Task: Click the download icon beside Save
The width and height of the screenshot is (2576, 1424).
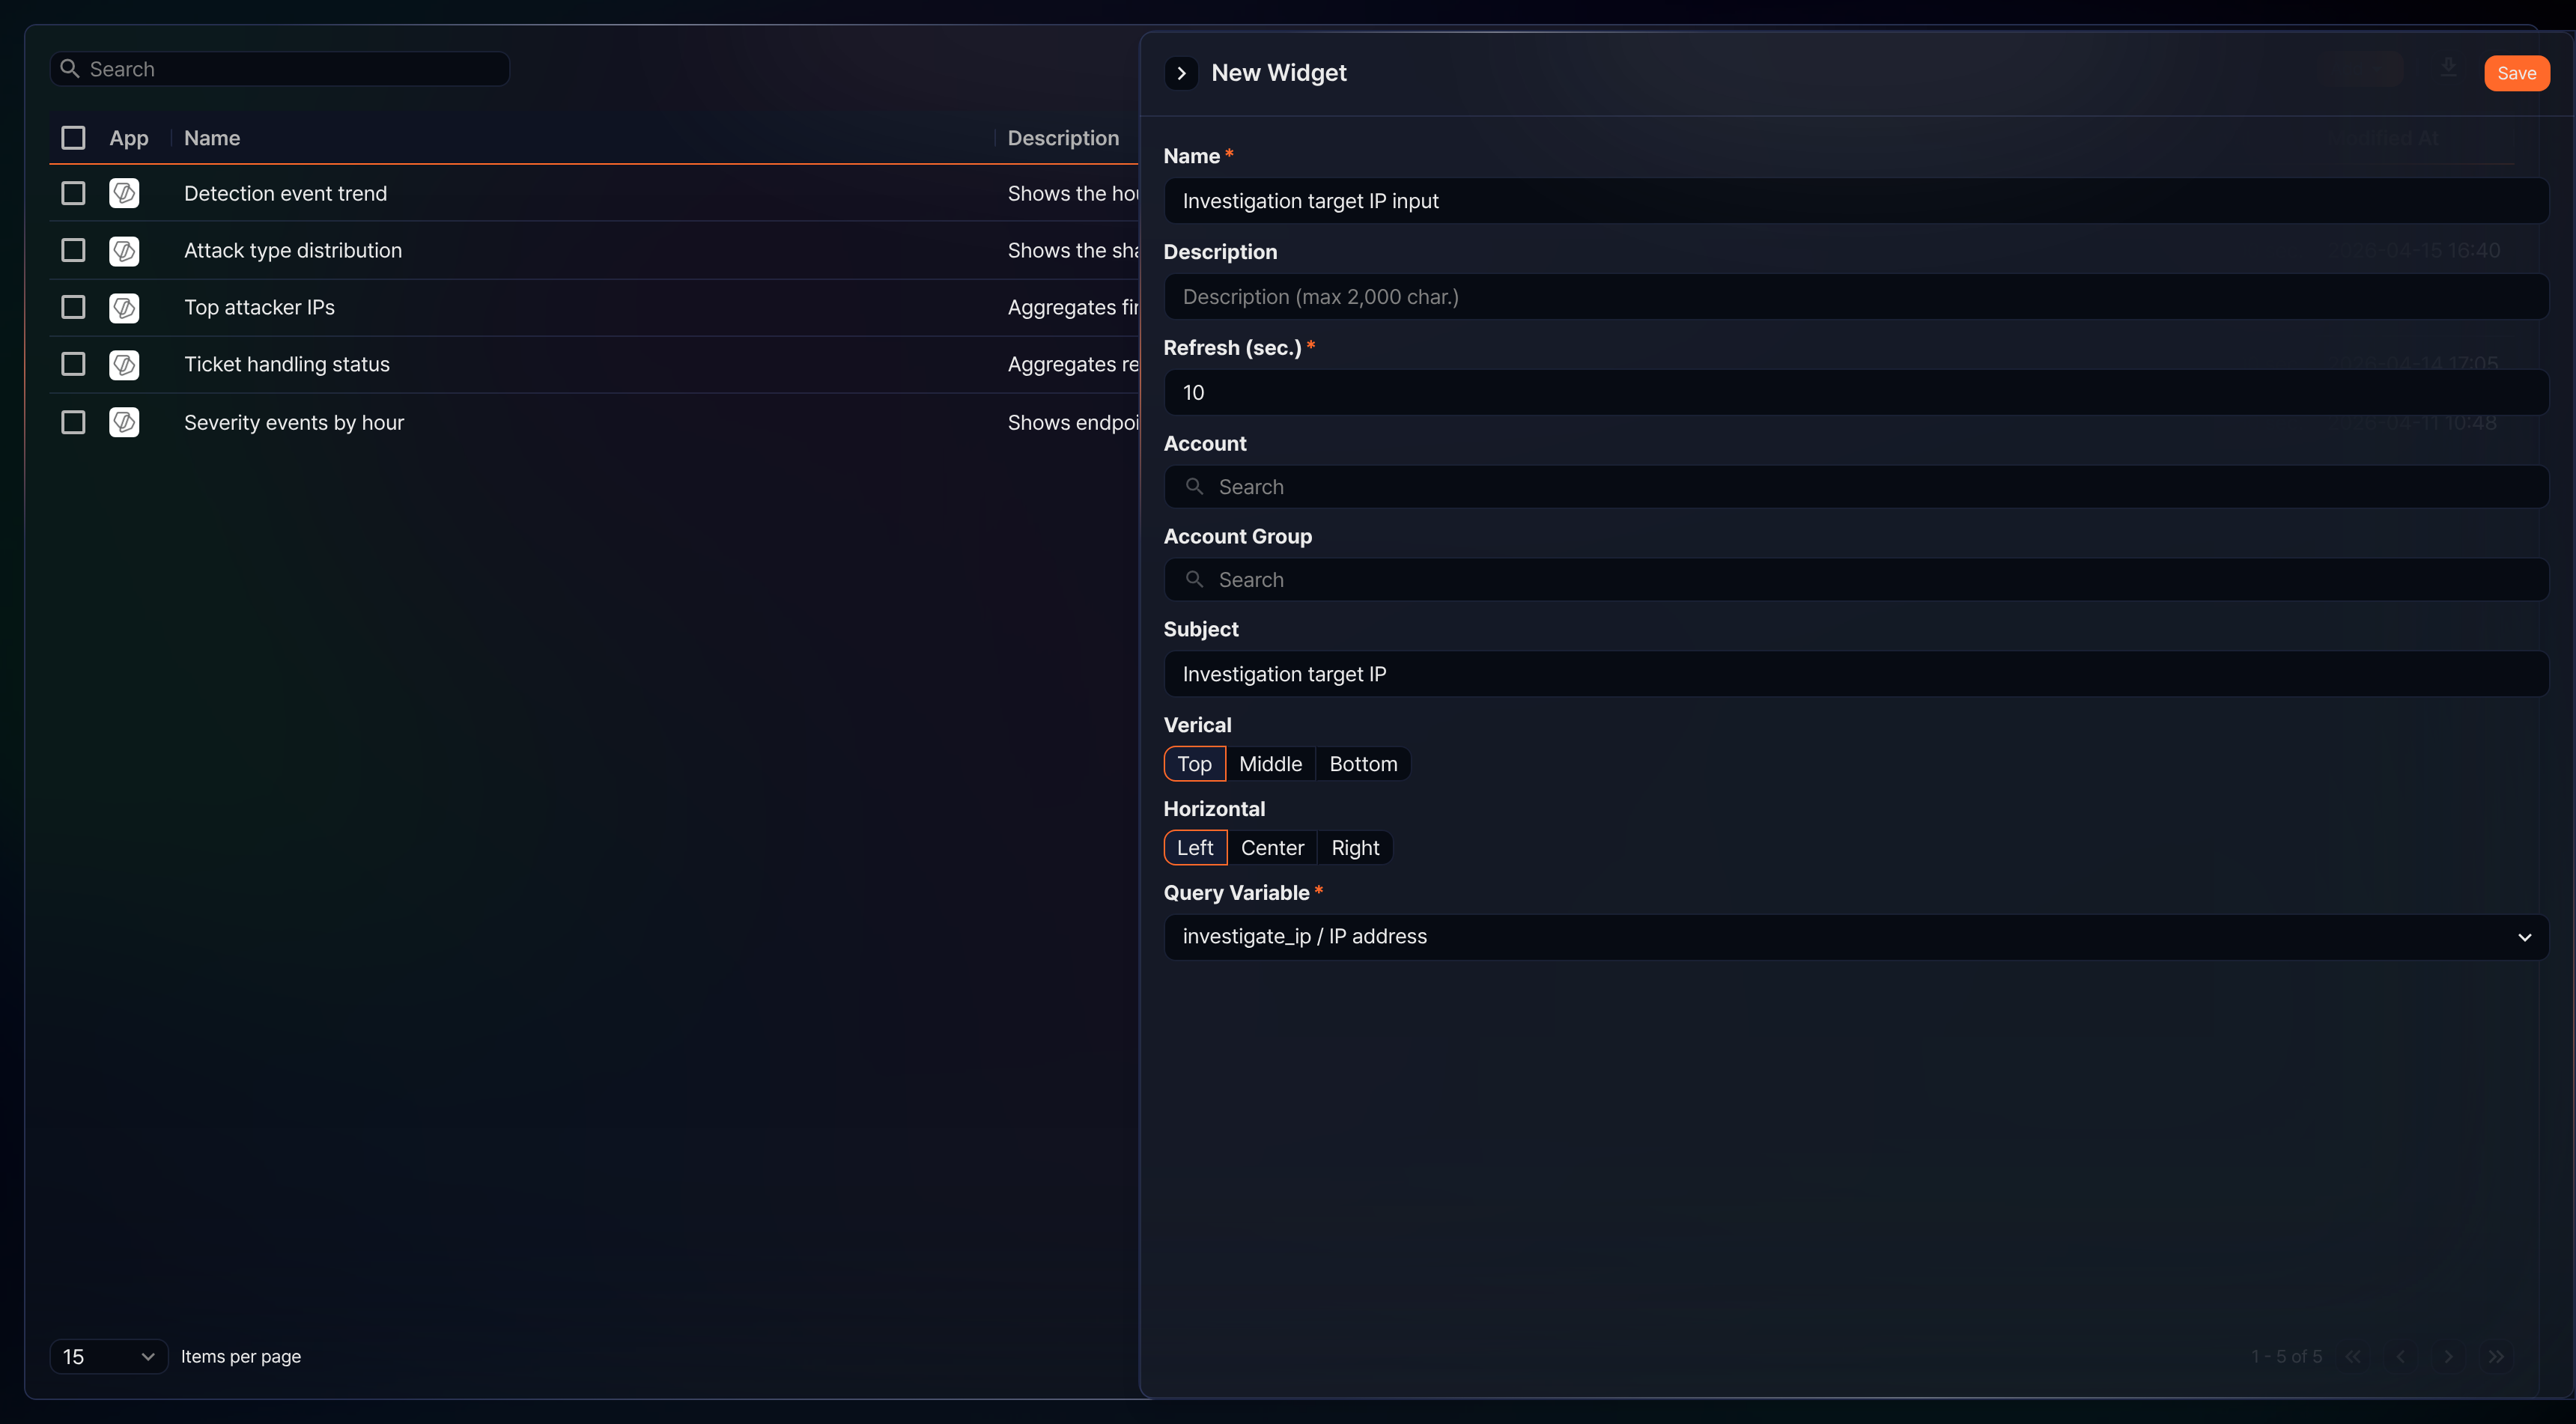Action: point(2448,67)
